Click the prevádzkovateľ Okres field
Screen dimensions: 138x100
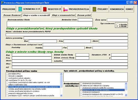113,41
